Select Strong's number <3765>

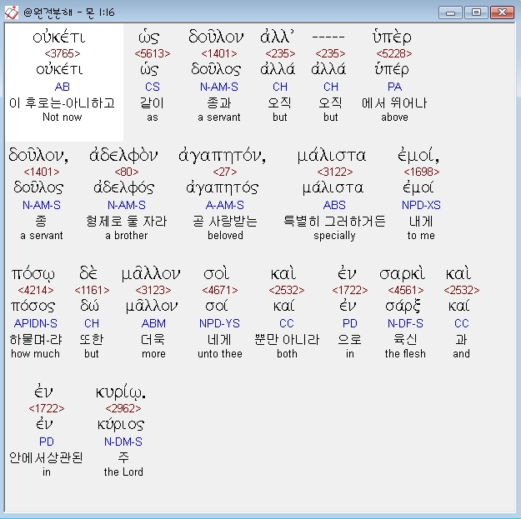(x=63, y=53)
